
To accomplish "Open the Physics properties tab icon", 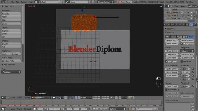I will tap(195, 25).
